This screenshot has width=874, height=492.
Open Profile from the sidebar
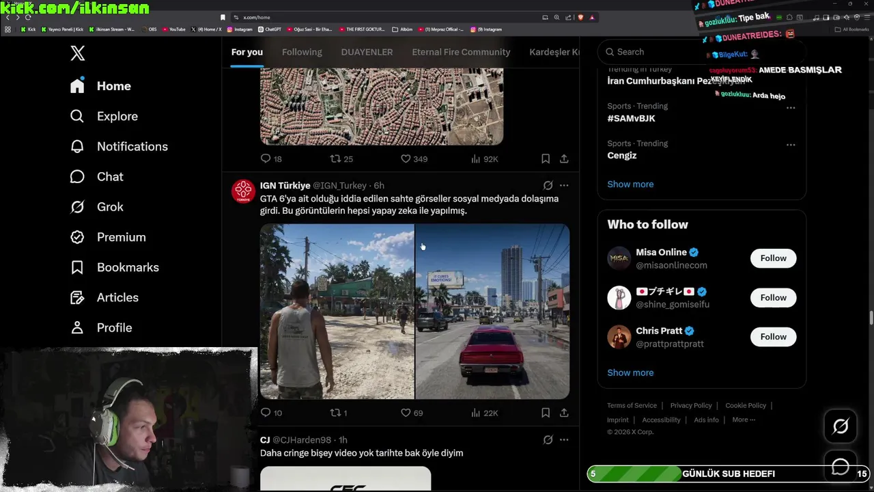101,327
